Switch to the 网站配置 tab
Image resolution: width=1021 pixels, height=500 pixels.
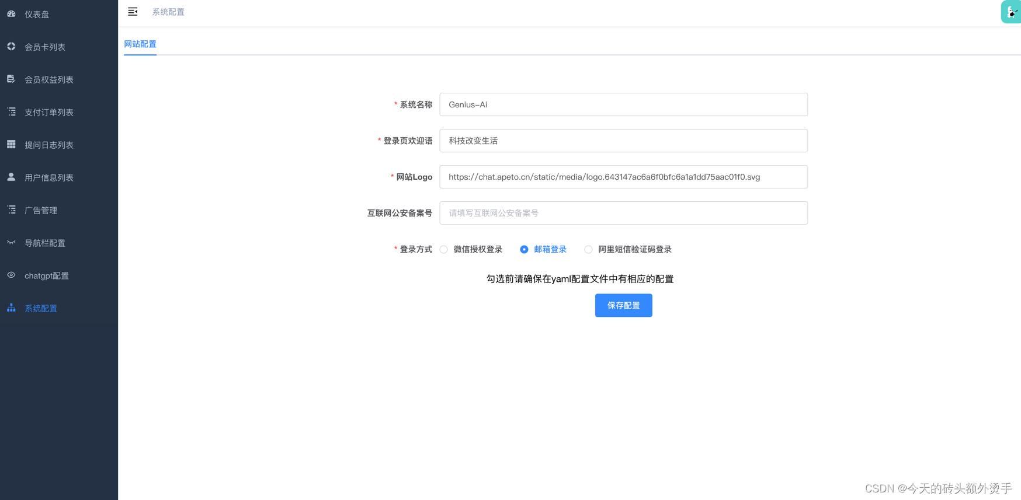coord(140,44)
